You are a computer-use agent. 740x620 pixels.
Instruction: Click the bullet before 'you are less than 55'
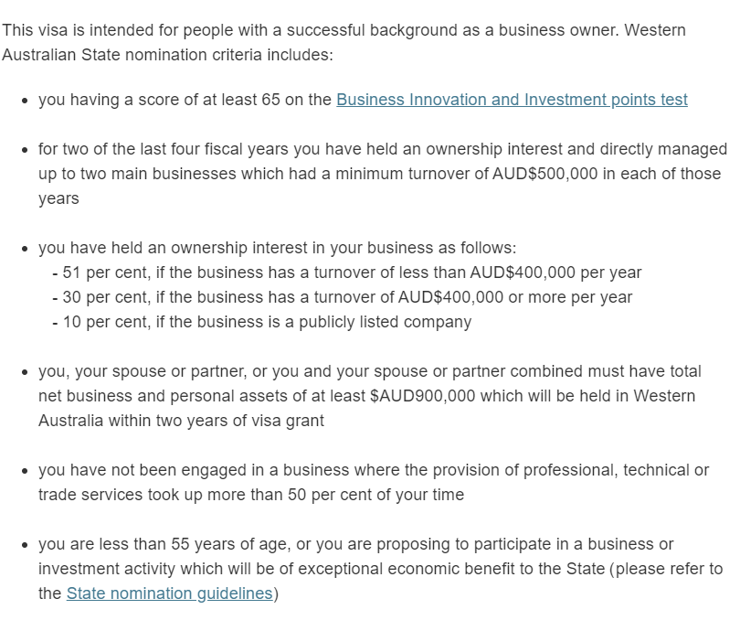25,545
